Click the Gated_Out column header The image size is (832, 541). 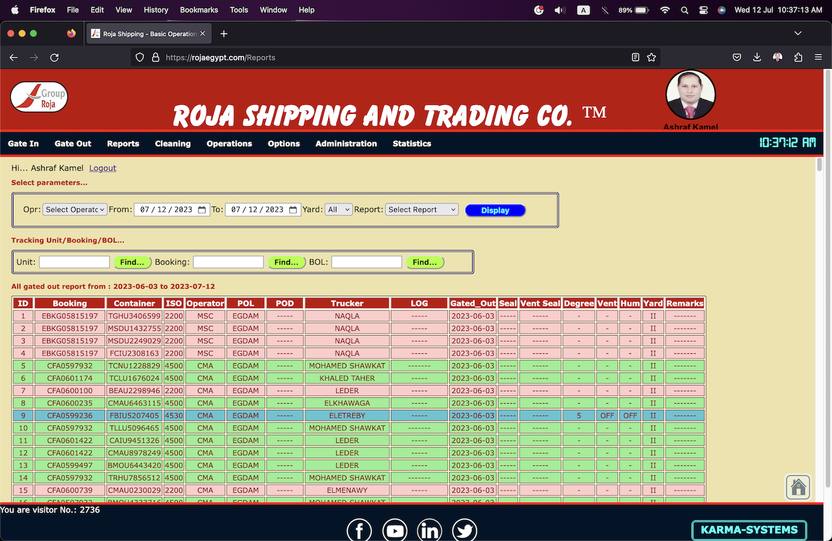coord(473,303)
